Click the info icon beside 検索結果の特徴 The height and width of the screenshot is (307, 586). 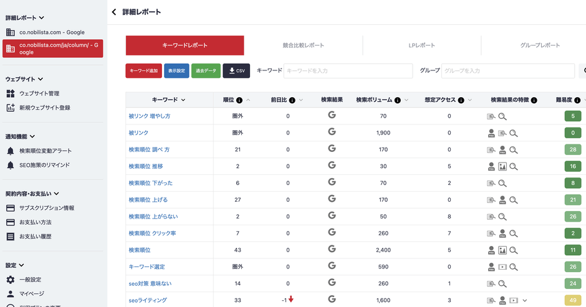click(534, 100)
